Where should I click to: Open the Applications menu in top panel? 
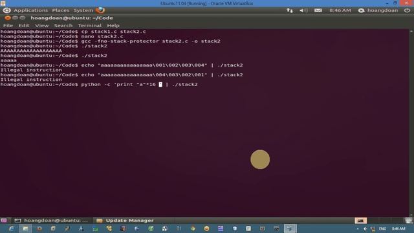[30, 10]
